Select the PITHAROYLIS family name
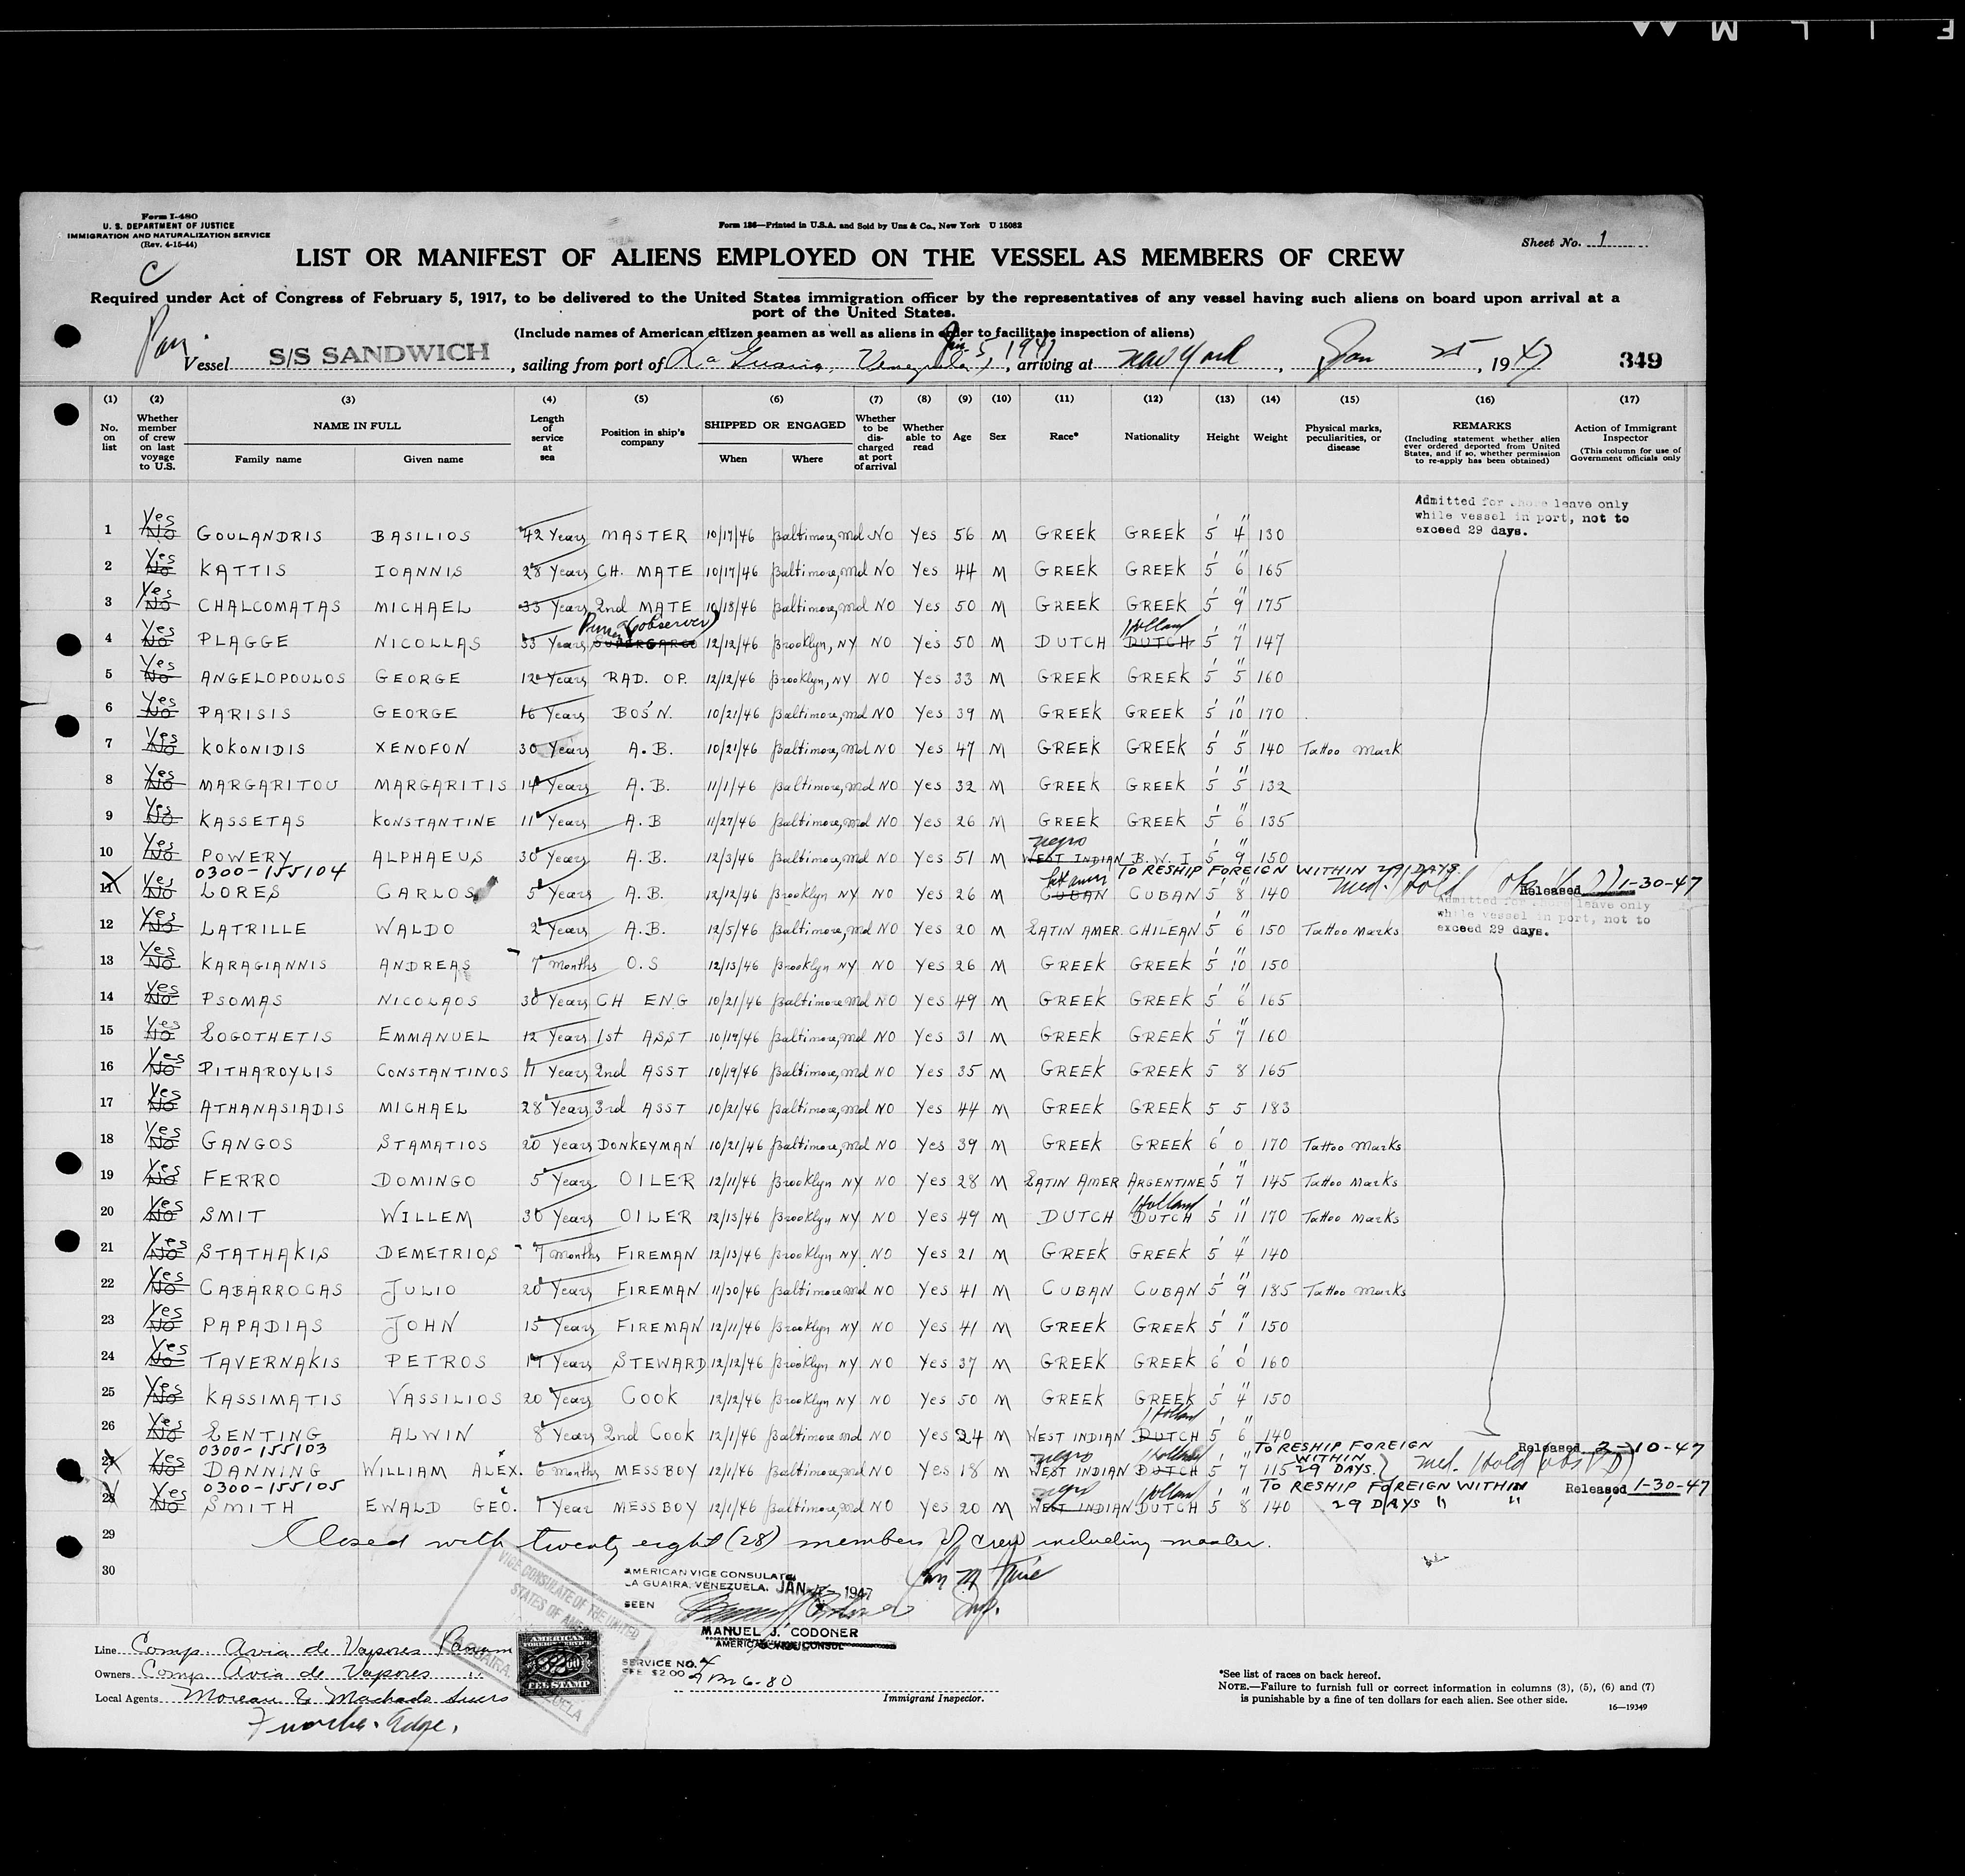This screenshot has width=1965, height=1876. (x=267, y=1072)
